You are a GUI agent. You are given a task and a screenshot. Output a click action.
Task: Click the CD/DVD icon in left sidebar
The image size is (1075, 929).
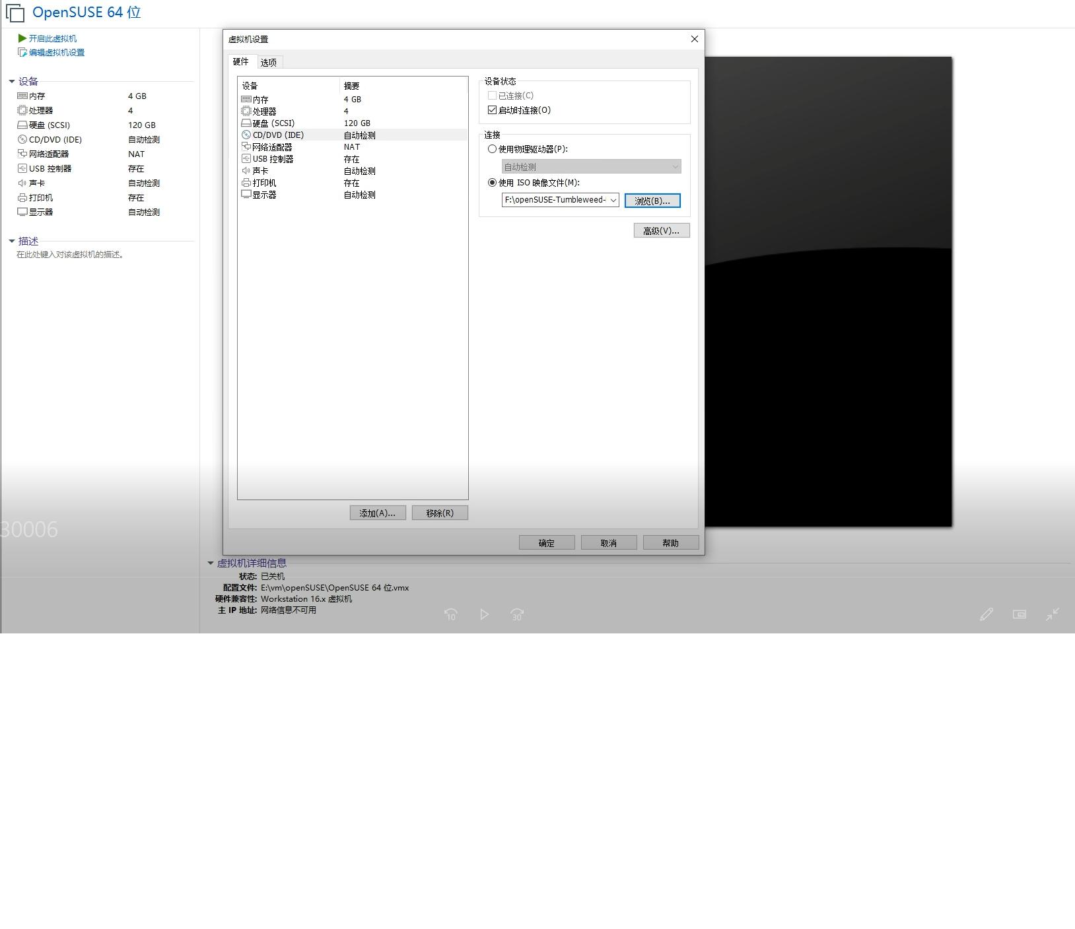point(22,139)
